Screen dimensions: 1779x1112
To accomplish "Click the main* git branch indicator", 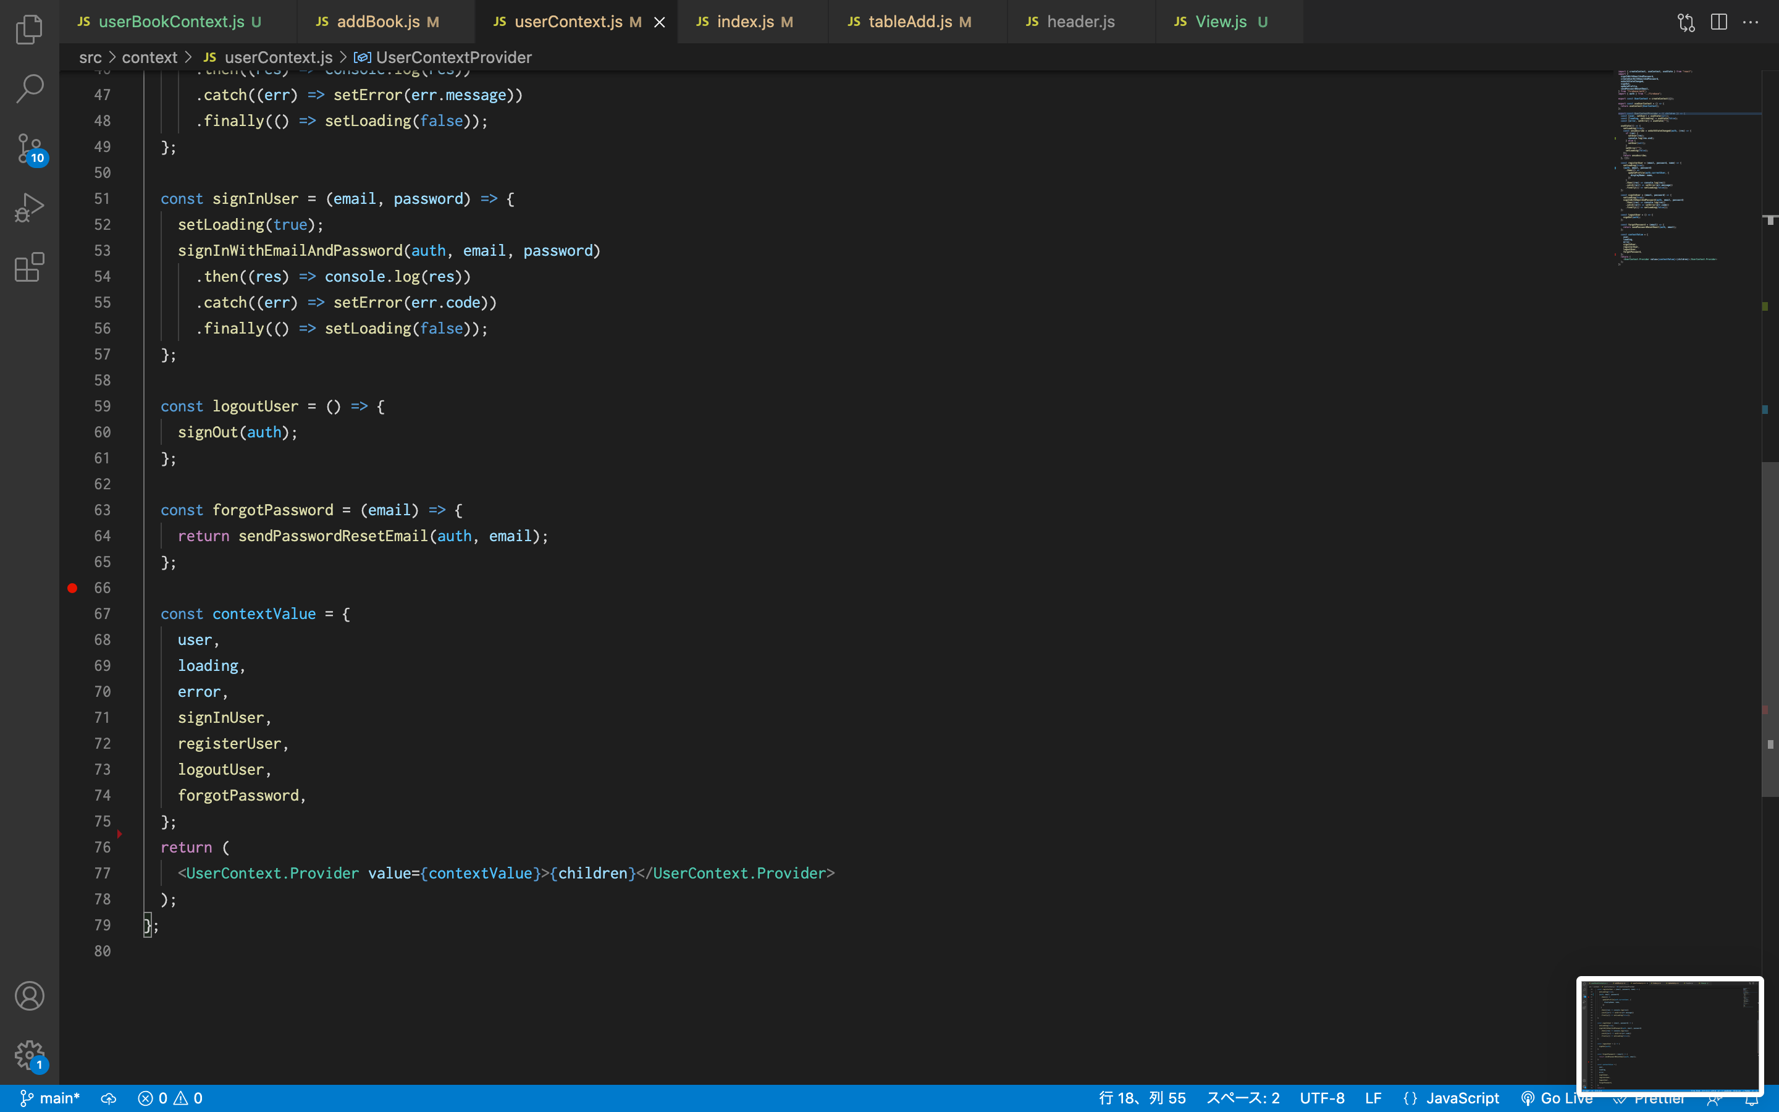I will coord(50,1098).
